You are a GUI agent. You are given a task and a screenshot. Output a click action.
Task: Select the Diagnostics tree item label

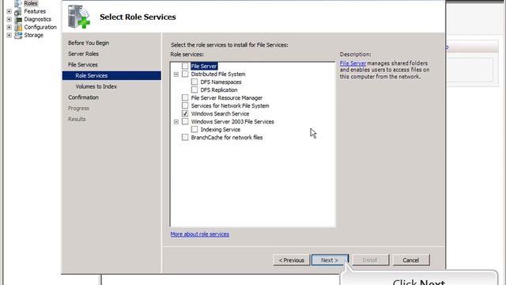[x=37, y=19]
